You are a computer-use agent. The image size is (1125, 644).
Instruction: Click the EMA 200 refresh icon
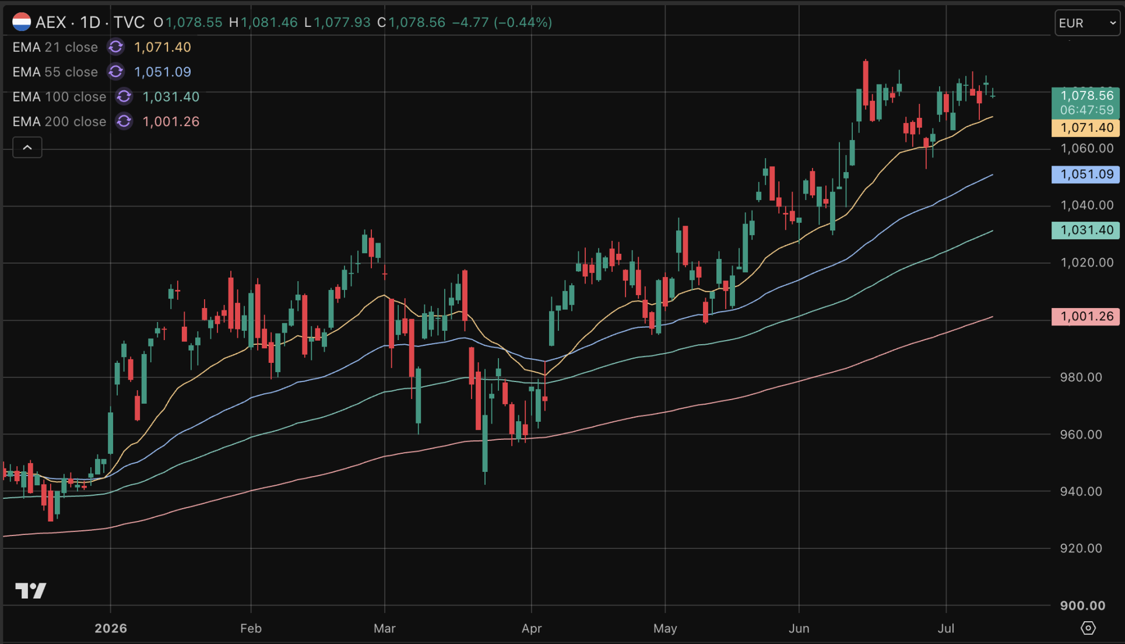click(x=124, y=121)
